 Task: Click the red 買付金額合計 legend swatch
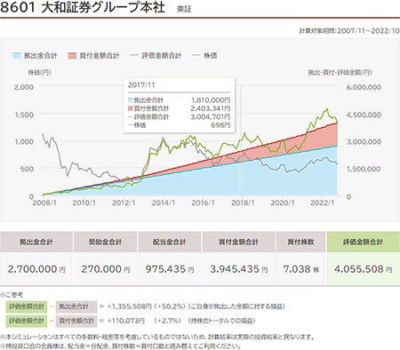(72, 55)
